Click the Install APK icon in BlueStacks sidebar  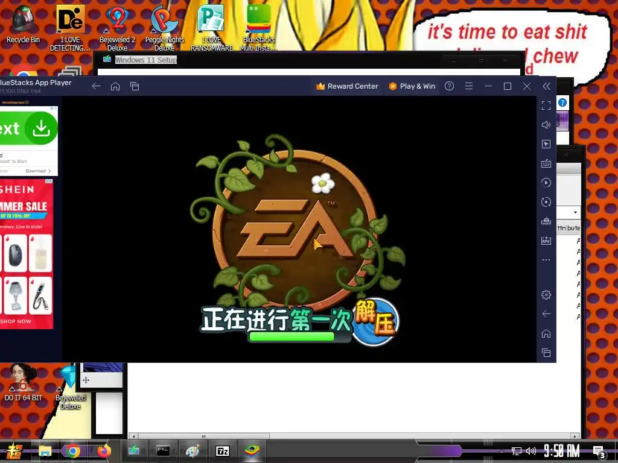click(546, 241)
